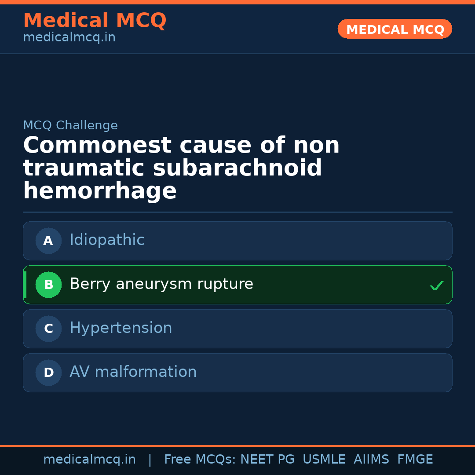Screen dimensions: 475x475
Task: Click the Medical MCQ logo text
Action: click(x=95, y=20)
